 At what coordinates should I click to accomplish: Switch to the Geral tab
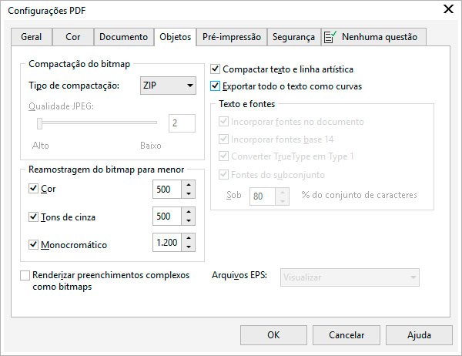point(32,37)
